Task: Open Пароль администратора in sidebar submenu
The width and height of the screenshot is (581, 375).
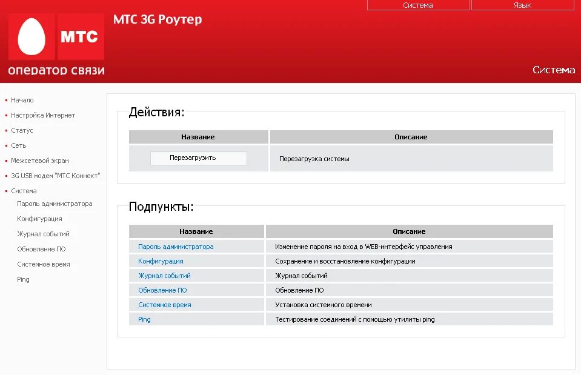Action: 55,204
